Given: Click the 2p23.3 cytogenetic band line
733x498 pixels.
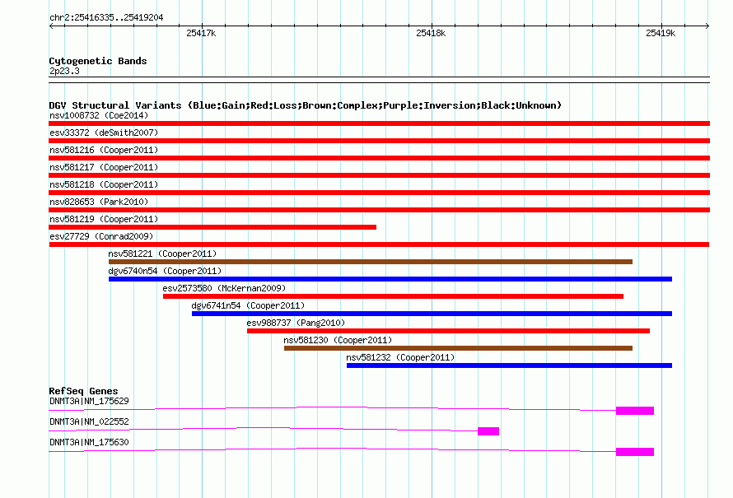Looking at the screenshot, I should coord(379,80).
